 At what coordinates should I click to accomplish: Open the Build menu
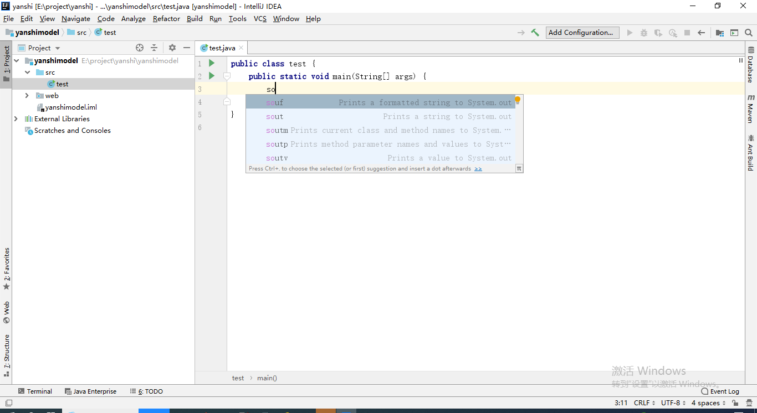[195, 18]
